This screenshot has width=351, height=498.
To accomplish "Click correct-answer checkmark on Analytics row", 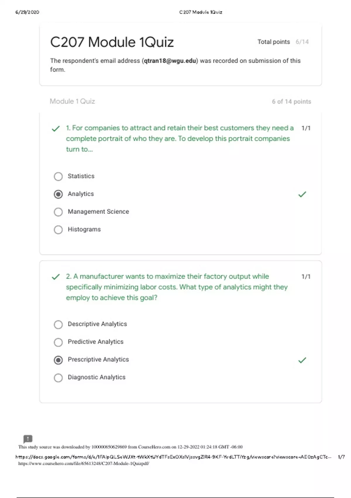I will click(x=302, y=194).
